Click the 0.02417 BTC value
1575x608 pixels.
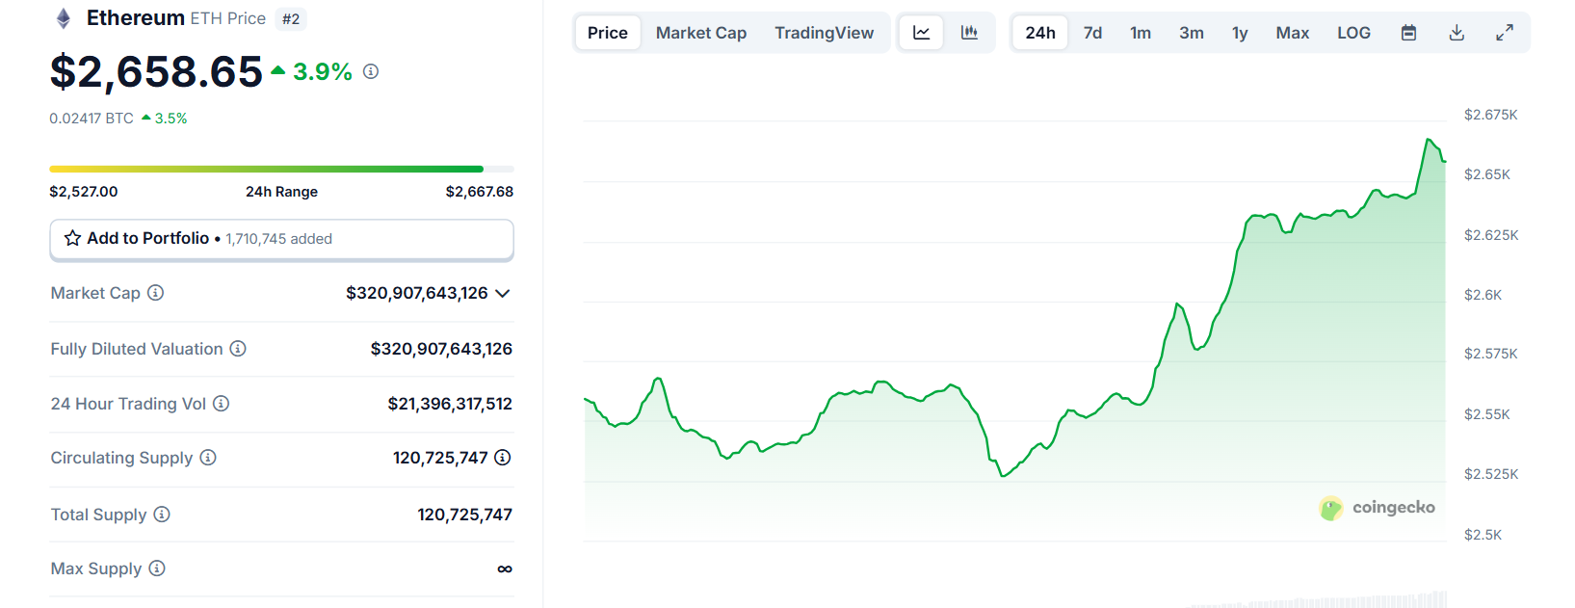[92, 119]
